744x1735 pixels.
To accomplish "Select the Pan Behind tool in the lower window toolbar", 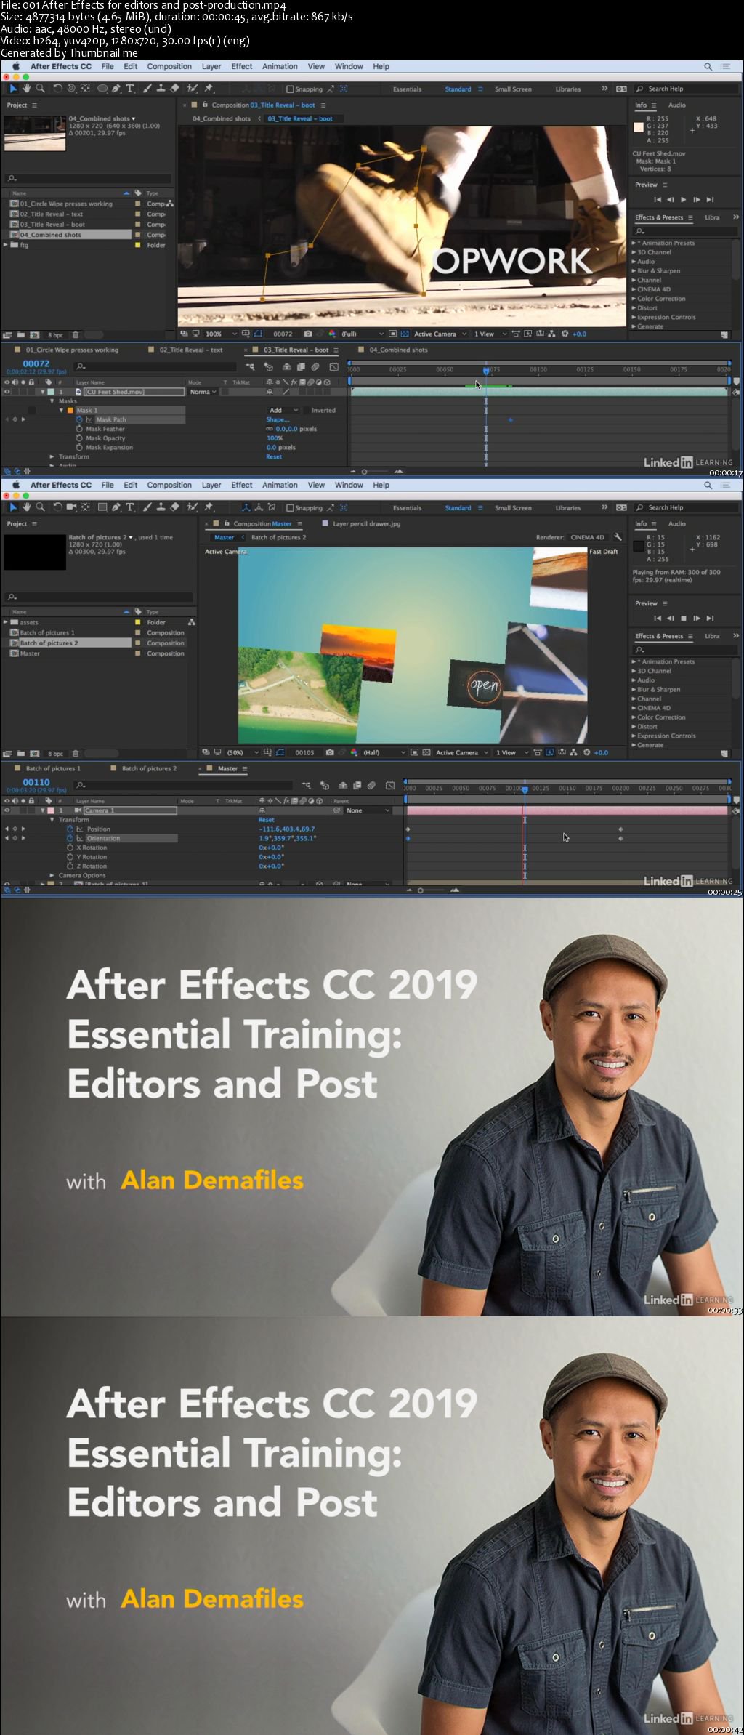I will [x=85, y=507].
